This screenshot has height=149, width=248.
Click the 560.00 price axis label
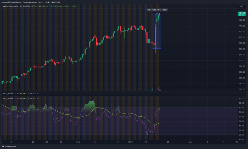pos(242,78)
